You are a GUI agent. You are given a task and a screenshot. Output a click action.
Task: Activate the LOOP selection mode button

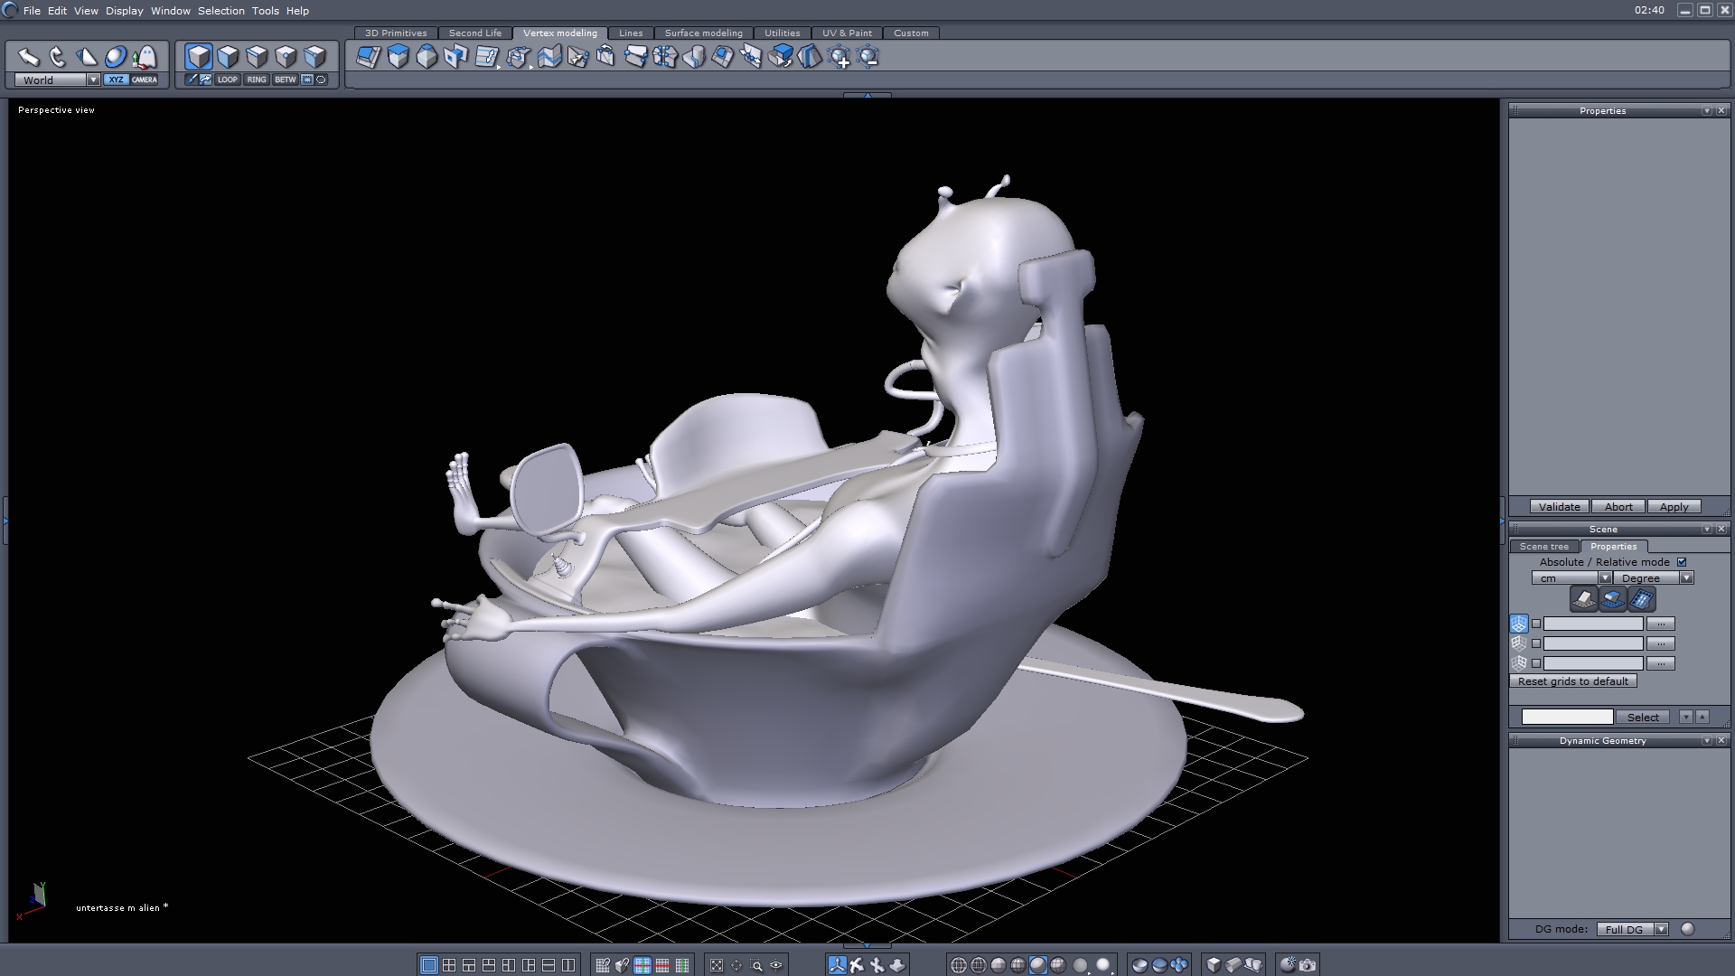click(227, 80)
